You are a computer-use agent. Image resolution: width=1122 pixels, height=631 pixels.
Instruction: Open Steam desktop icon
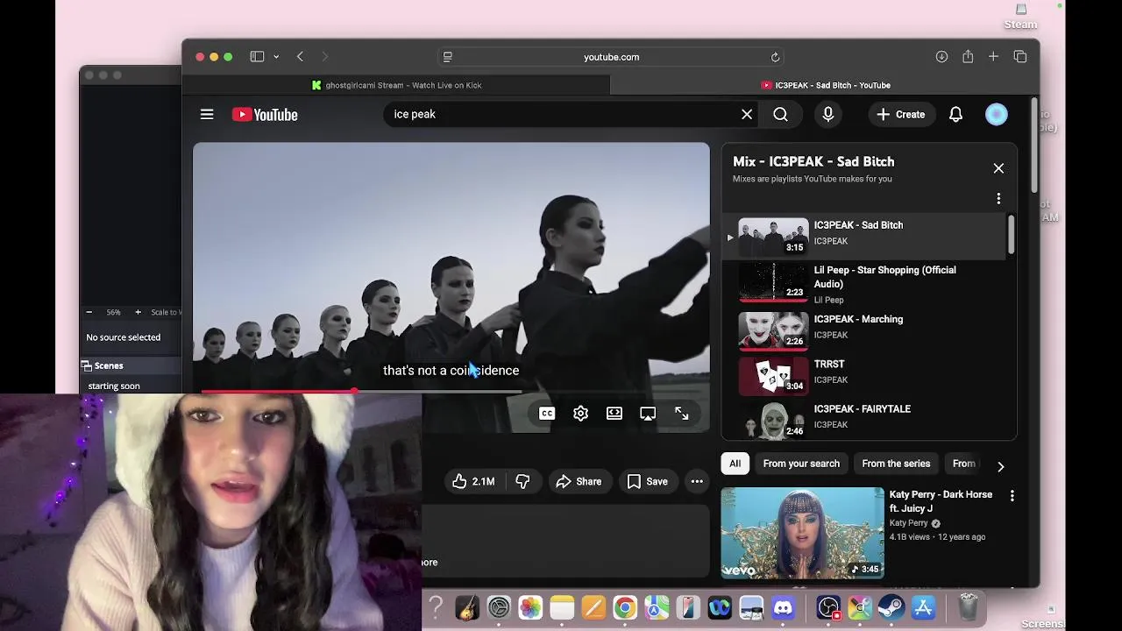[1020, 16]
